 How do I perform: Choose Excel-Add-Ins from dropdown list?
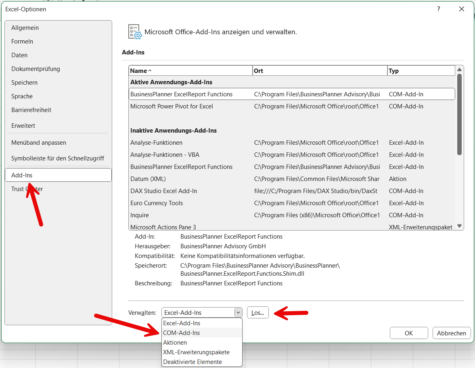(202, 323)
